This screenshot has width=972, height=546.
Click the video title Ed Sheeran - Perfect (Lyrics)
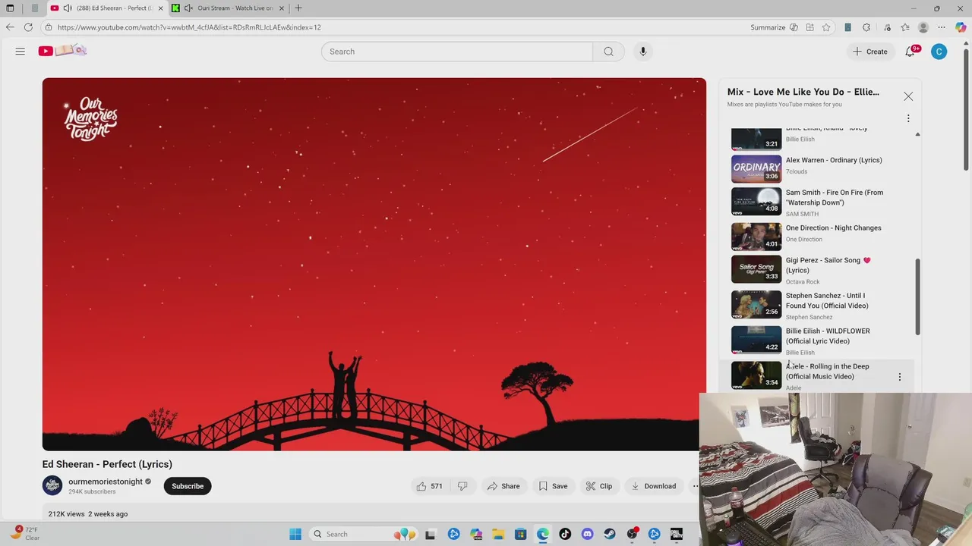pos(107,464)
